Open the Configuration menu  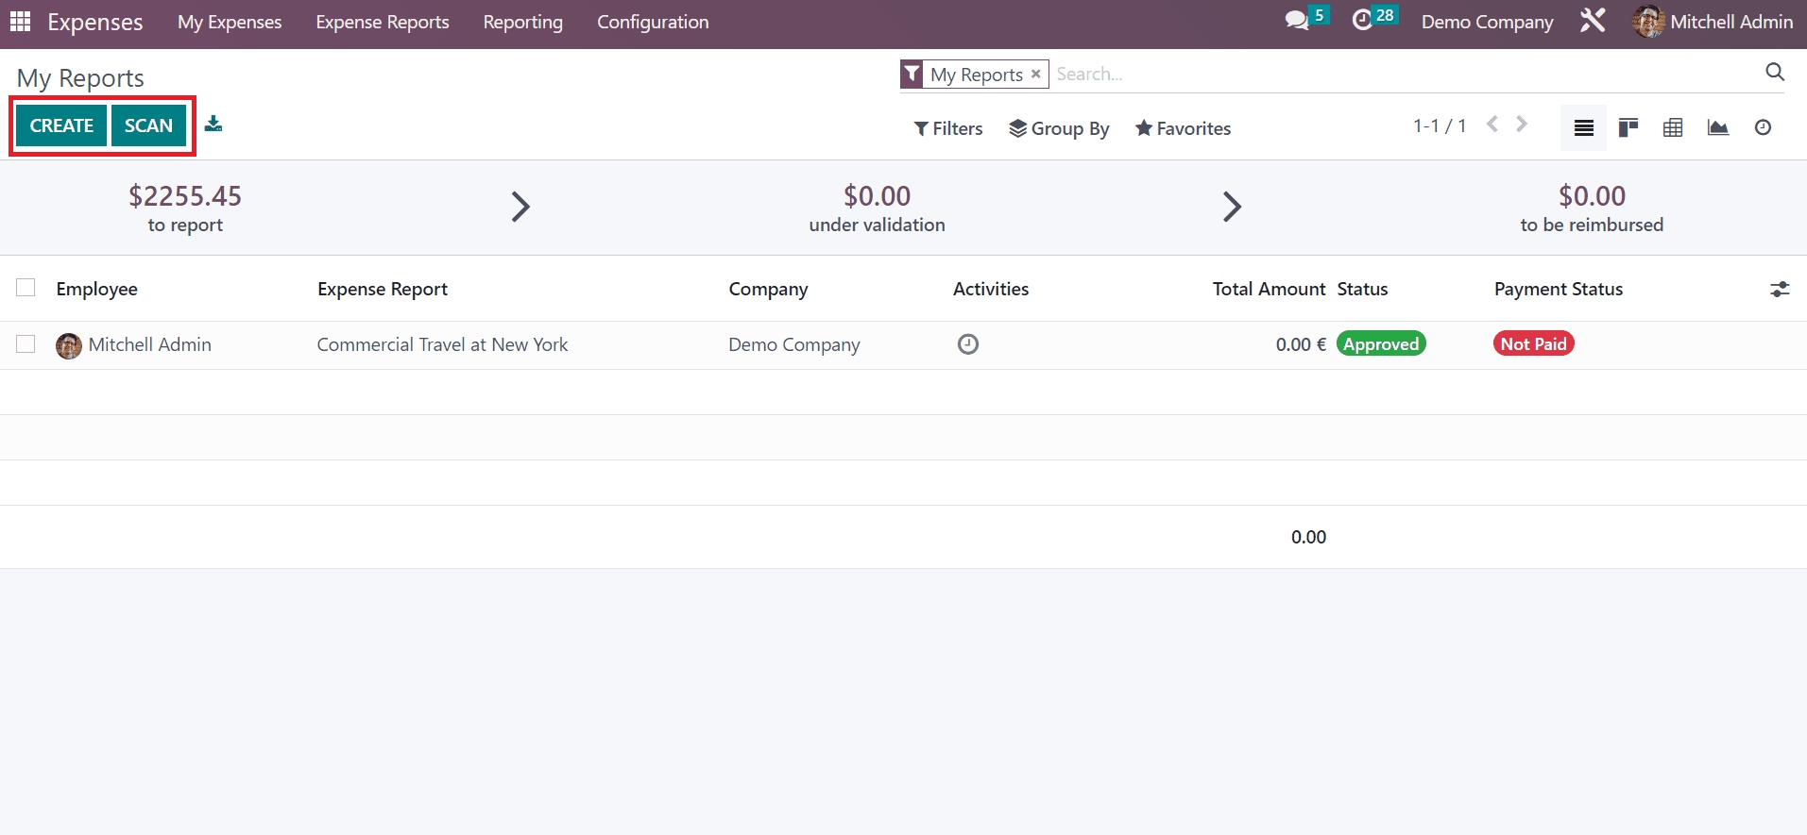point(652,22)
